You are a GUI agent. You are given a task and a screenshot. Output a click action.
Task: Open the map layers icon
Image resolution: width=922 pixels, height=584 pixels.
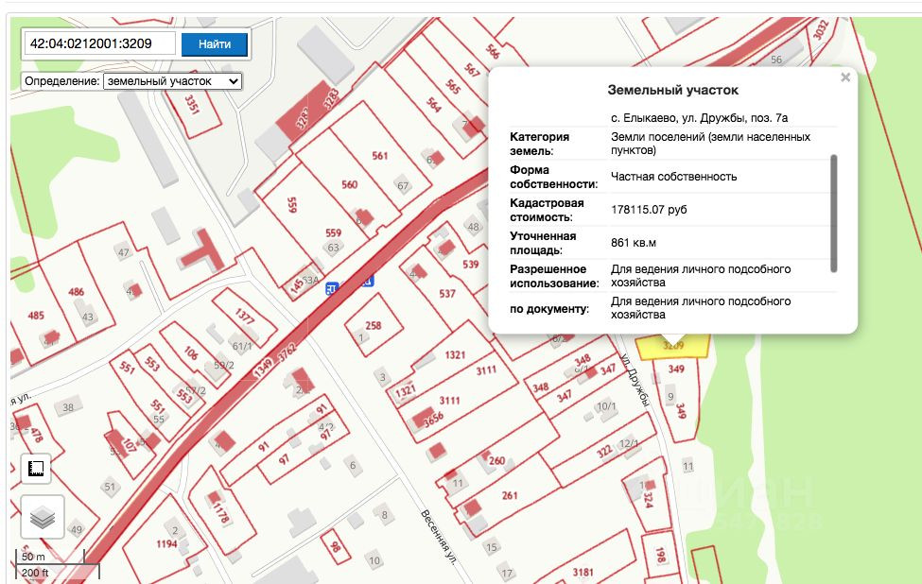point(43,517)
